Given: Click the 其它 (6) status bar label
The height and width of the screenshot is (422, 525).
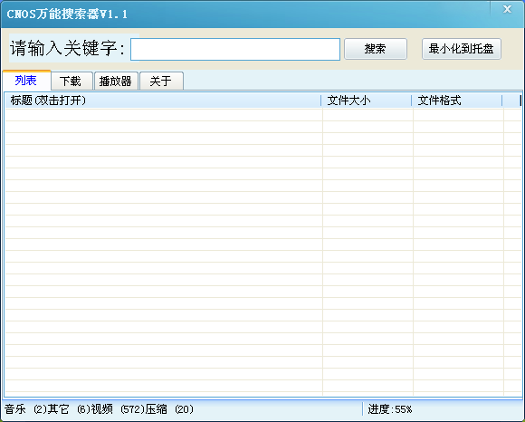Looking at the screenshot, I should pyautogui.click(x=68, y=409).
